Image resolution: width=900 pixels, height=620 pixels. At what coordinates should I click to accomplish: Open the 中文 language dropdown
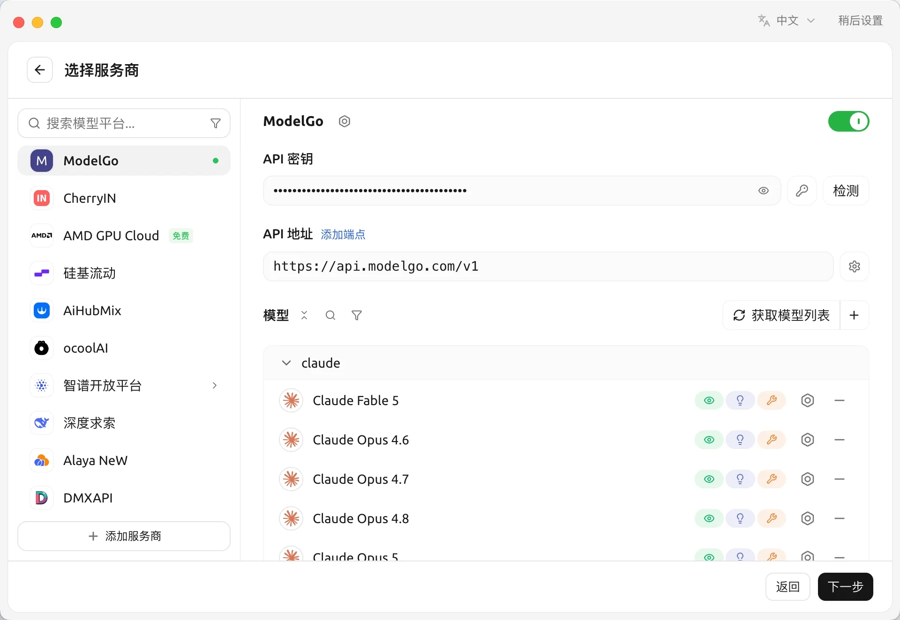point(787,21)
